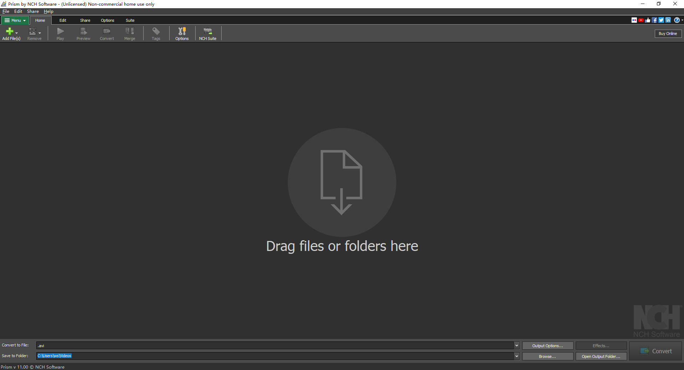Click the Browse... button
This screenshot has height=370, width=684.
(548, 356)
